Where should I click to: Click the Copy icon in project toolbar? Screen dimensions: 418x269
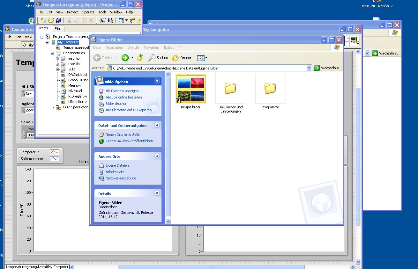click(x=76, y=20)
